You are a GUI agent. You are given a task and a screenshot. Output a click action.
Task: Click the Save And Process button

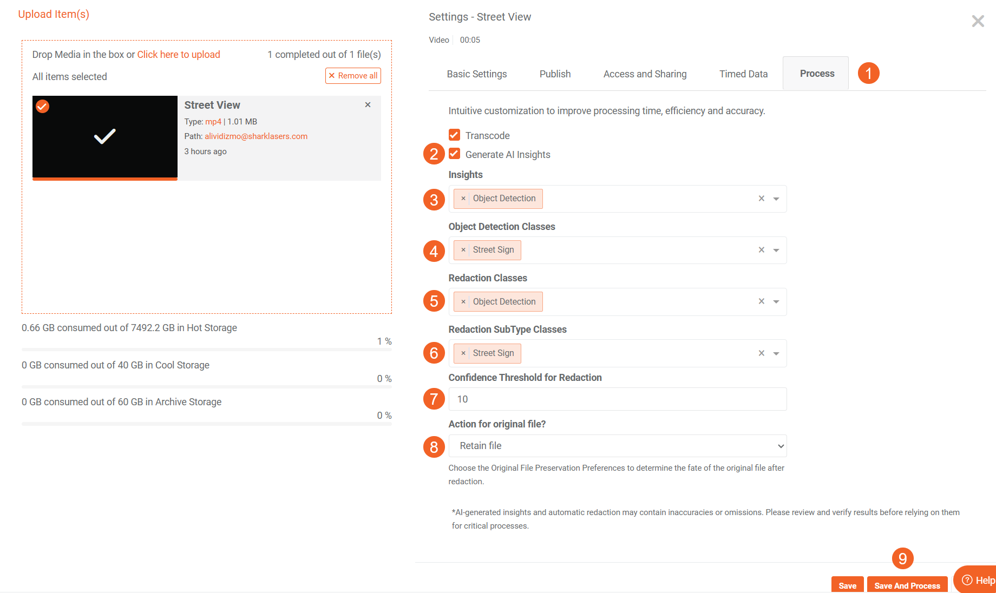(x=907, y=585)
